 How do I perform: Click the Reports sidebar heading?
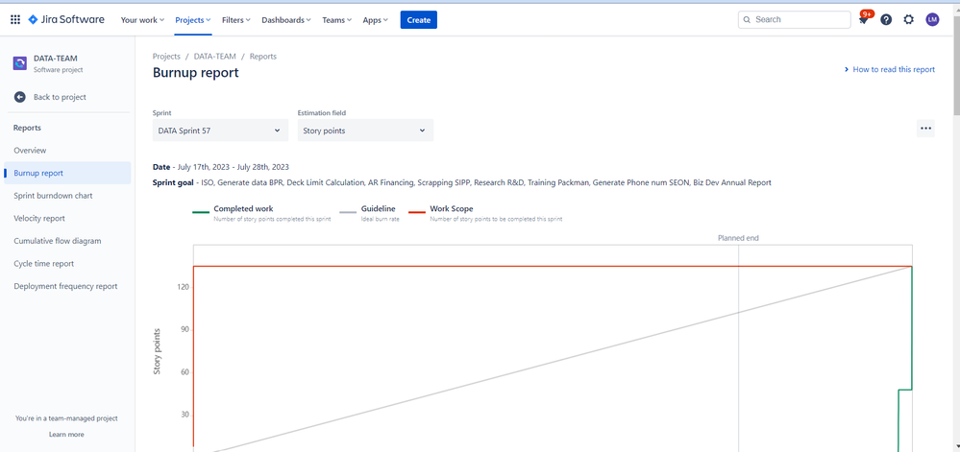tap(28, 128)
